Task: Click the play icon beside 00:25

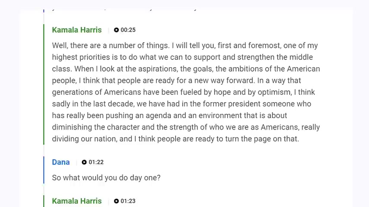Action: [x=116, y=30]
